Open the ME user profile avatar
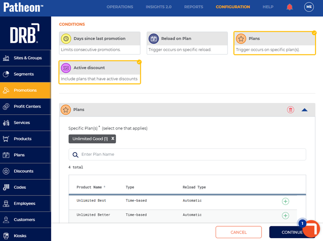323x241 pixels. 309,7
